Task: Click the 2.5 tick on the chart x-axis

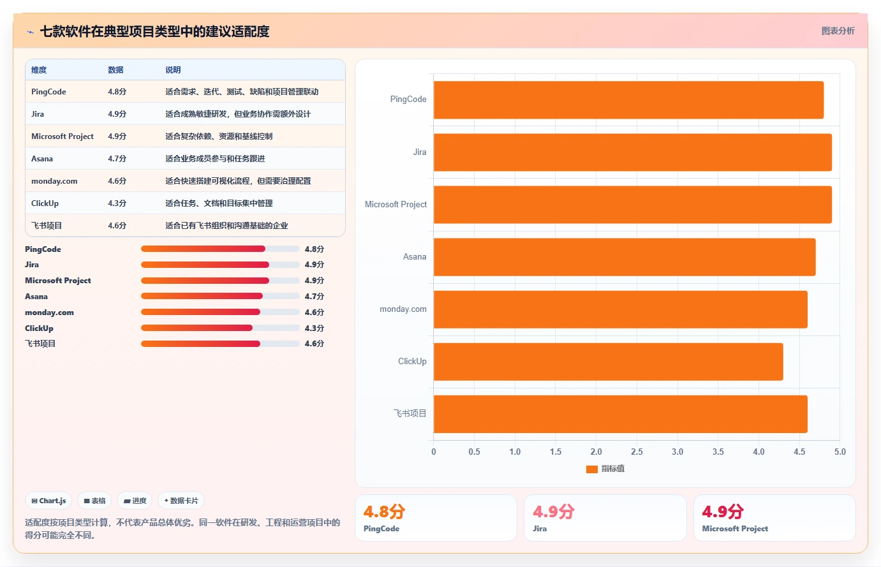Action: pyautogui.click(x=637, y=452)
